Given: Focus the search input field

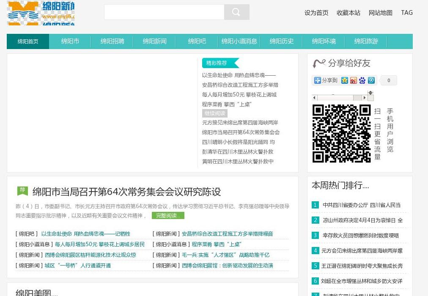Looking at the screenshot, I should (165, 12).
